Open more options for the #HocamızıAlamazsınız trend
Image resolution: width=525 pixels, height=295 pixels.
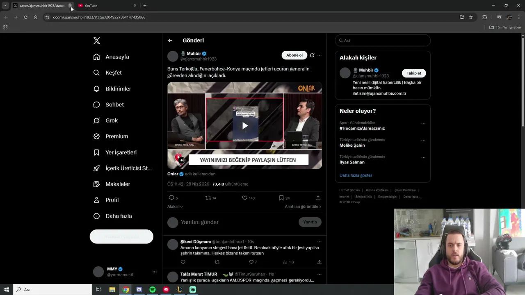coord(423,124)
